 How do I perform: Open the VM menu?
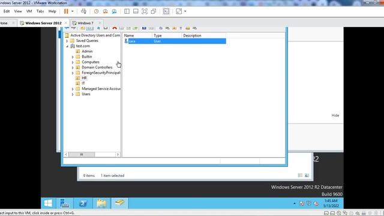click(x=29, y=11)
